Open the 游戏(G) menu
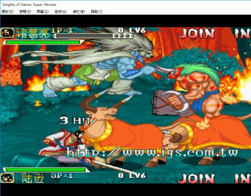This screenshot has height=196, width=251. 61,11
